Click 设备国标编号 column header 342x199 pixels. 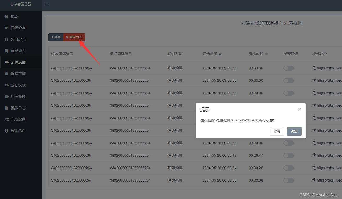click(62, 54)
